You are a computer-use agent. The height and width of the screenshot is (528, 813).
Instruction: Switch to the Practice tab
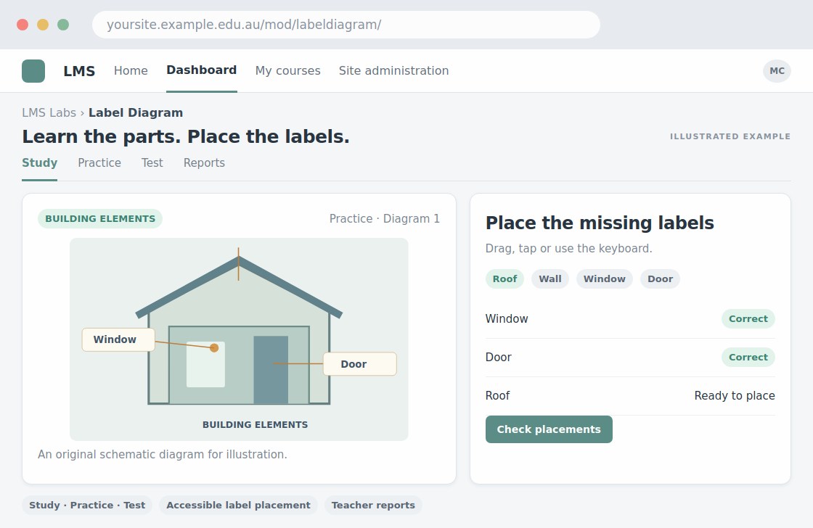click(99, 162)
